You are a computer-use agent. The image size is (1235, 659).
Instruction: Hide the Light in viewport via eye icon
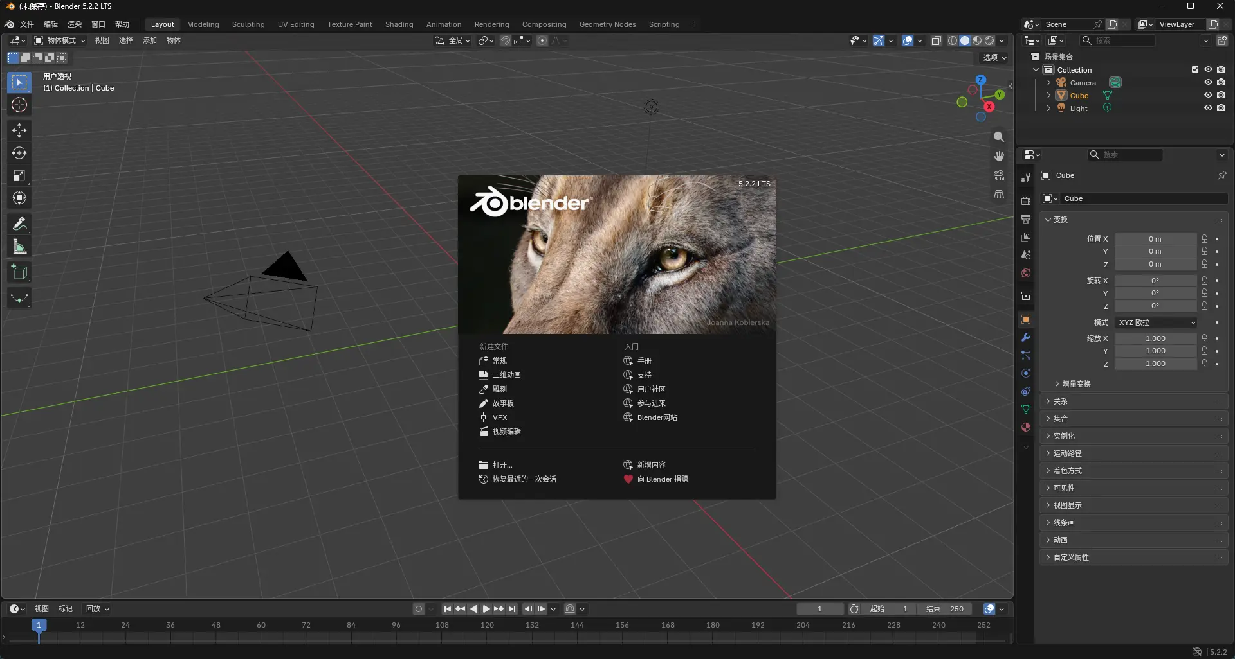coord(1208,108)
